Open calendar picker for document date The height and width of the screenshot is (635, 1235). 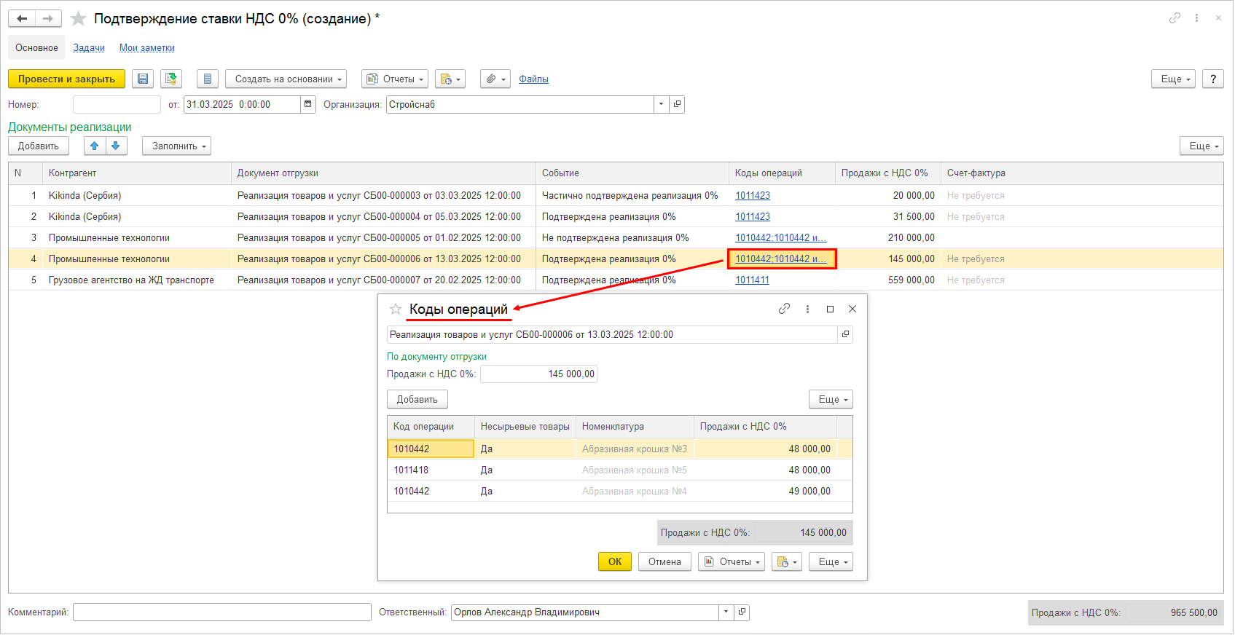coord(308,104)
